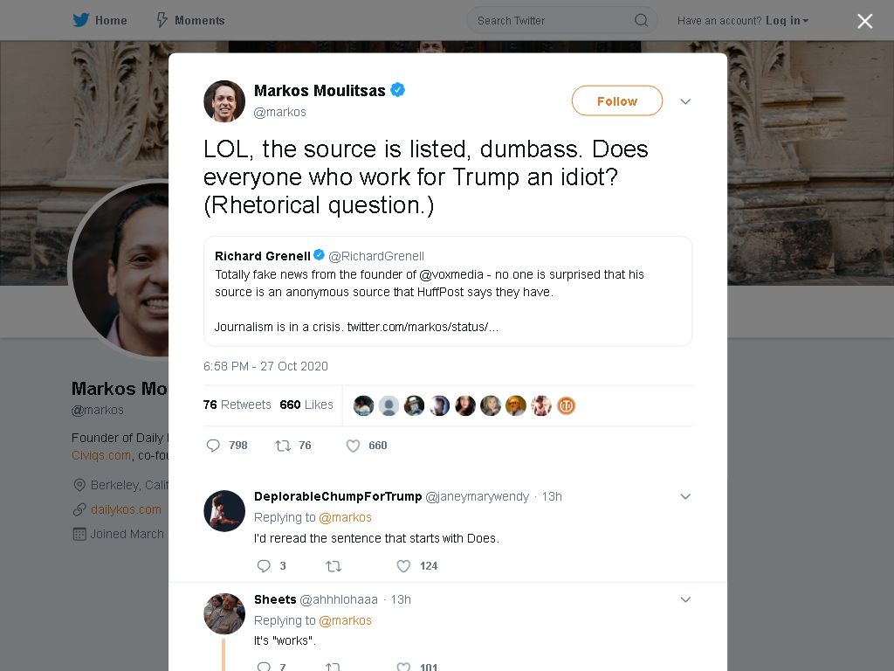Reply to DeplorableChumpForTrump's comment

(x=264, y=566)
